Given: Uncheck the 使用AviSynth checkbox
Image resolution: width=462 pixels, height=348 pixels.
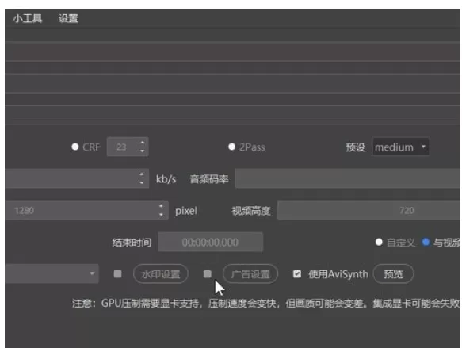Looking at the screenshot, I should pos(297,274).
